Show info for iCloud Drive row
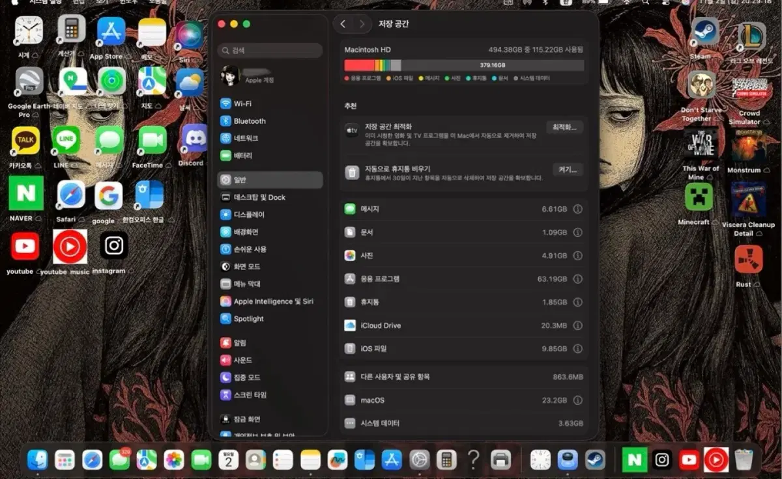This screenshot has width=782, height=479. [x=577, y=325]
